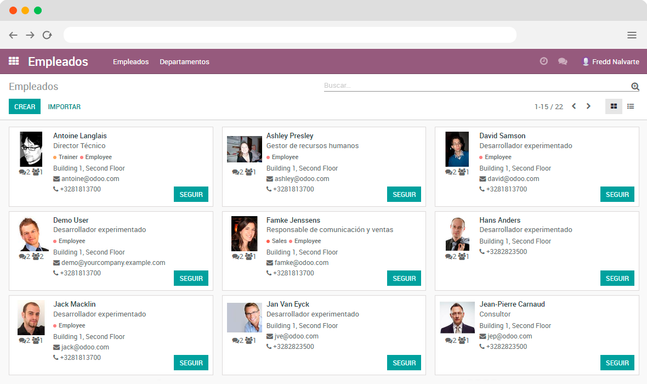Follow Antoine Langlais with SEGUIR
647x384 pixels.
(x=191, y=194)
